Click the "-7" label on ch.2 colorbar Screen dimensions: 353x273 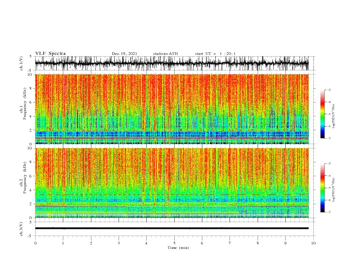[328, 212]
